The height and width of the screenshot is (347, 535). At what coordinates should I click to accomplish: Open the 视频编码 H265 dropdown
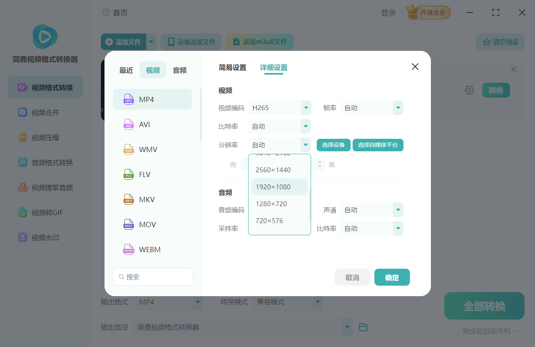(x=280, y=108)
